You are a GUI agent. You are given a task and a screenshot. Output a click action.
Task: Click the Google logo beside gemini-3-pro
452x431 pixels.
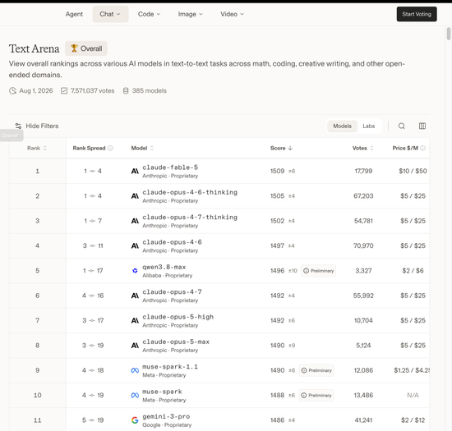(135, 420)
